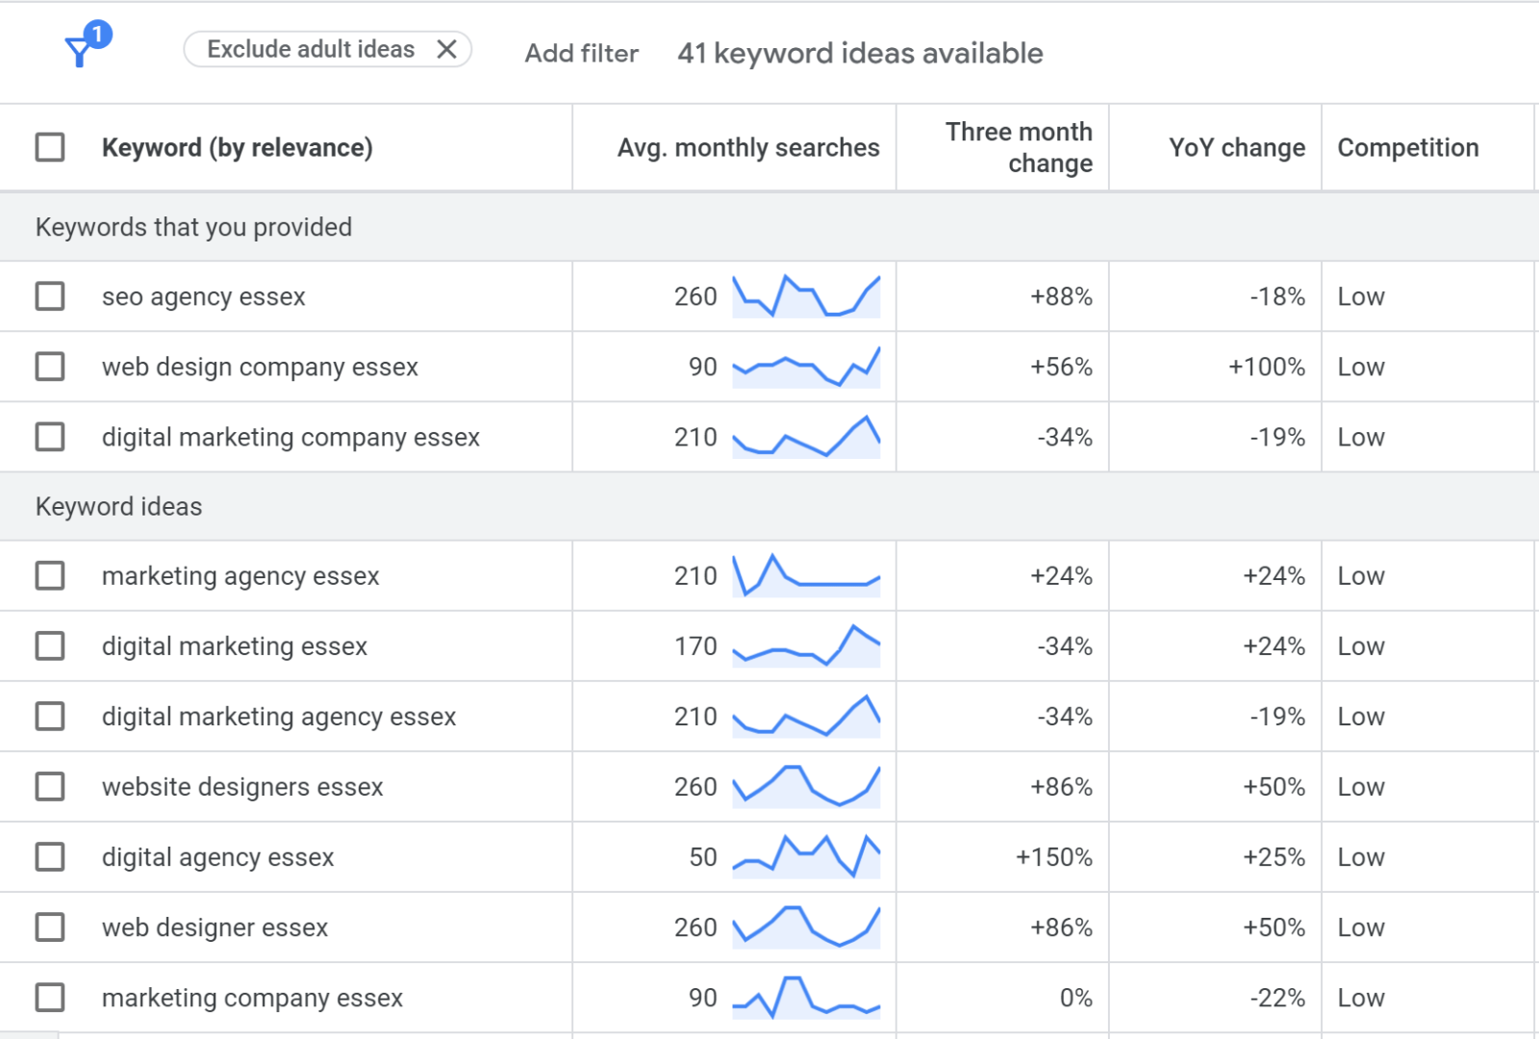Check the box for seo agency essex
Image resolution: width=1539 pixels, height=1039 pixels.
50,296
